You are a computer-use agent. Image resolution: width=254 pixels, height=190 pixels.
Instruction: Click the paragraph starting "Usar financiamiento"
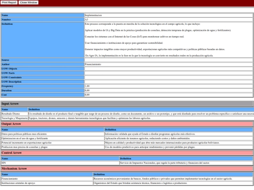(124, 43)
